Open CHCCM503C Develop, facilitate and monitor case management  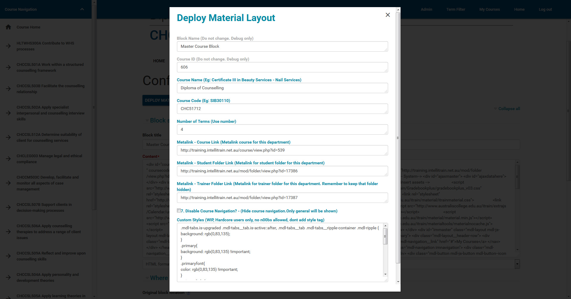[48, 183]
